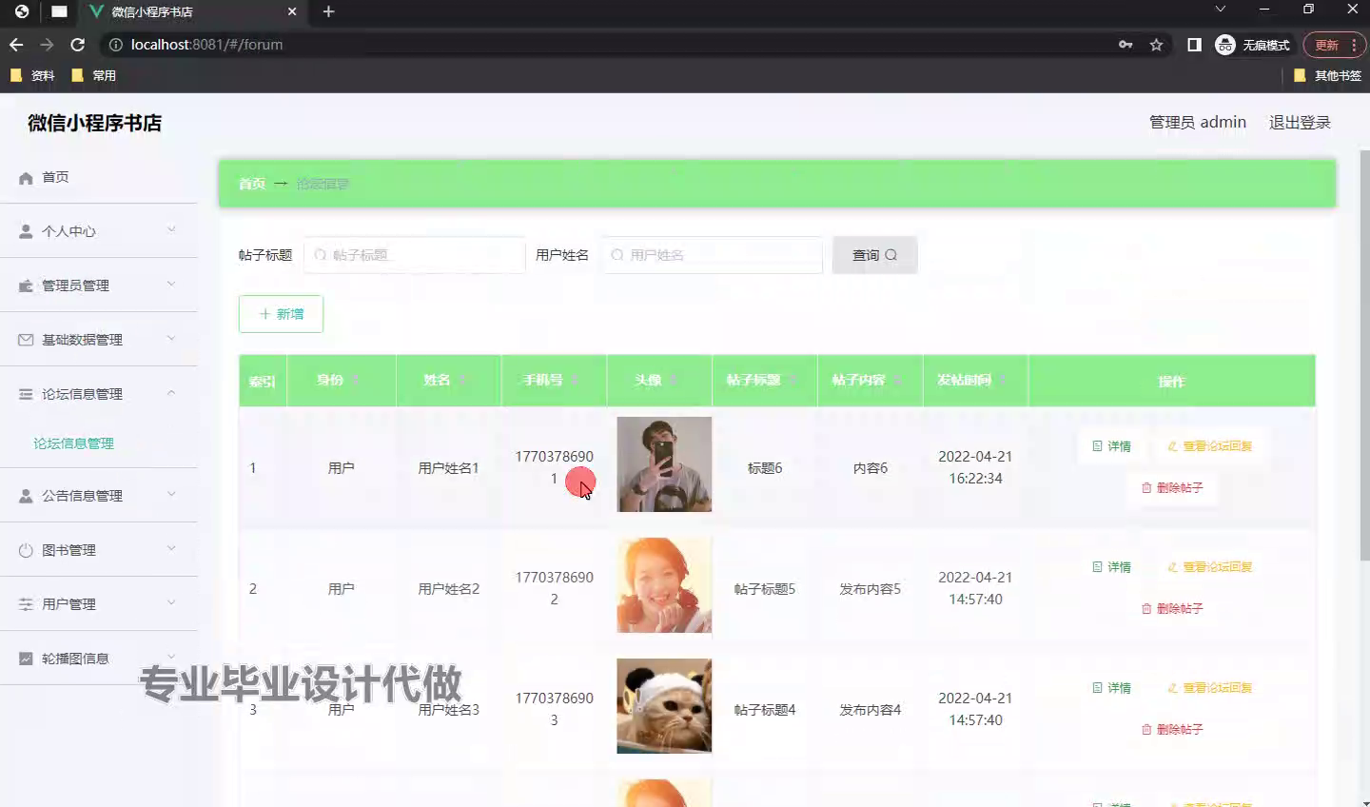Reload the page with the refresh icon
This screenshot has height=807, width=1370.
(78, 45)
